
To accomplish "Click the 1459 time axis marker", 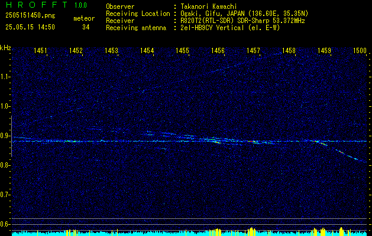I will pos(325,50).
